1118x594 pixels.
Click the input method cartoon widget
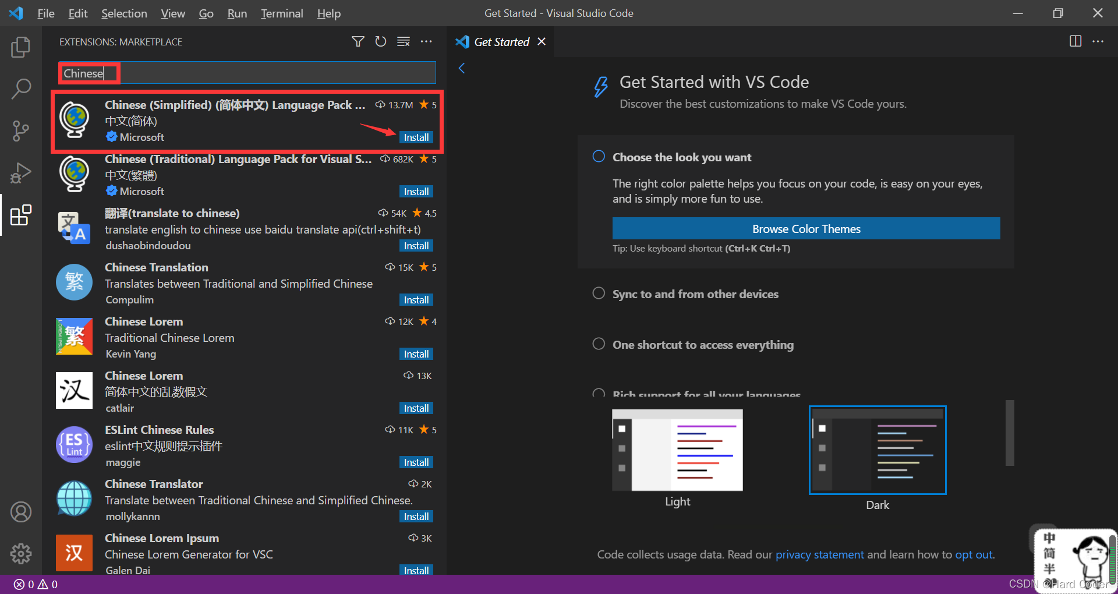1075,560
